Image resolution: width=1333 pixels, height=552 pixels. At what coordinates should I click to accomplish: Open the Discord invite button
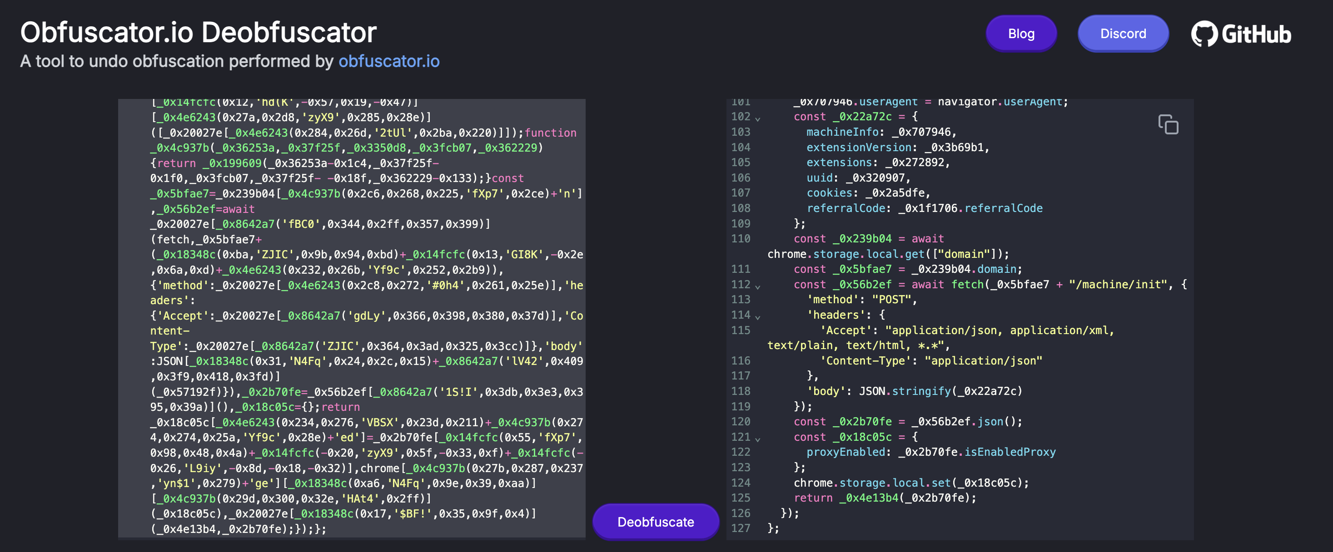click(x=1123, y=34)
